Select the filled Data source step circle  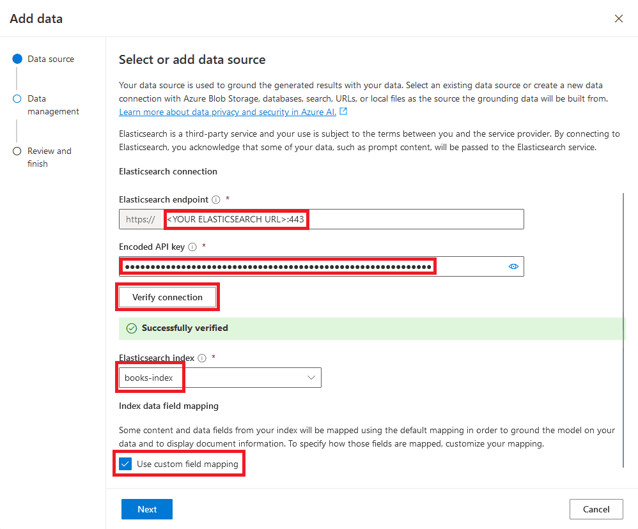(17, 59)
